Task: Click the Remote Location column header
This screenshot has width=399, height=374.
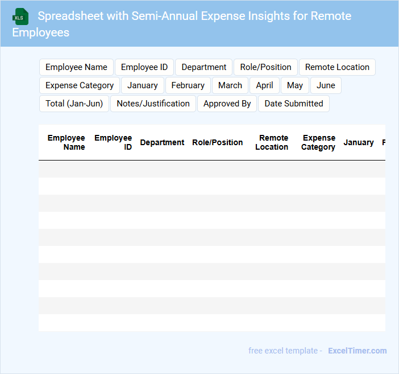Action: [272, 142]
